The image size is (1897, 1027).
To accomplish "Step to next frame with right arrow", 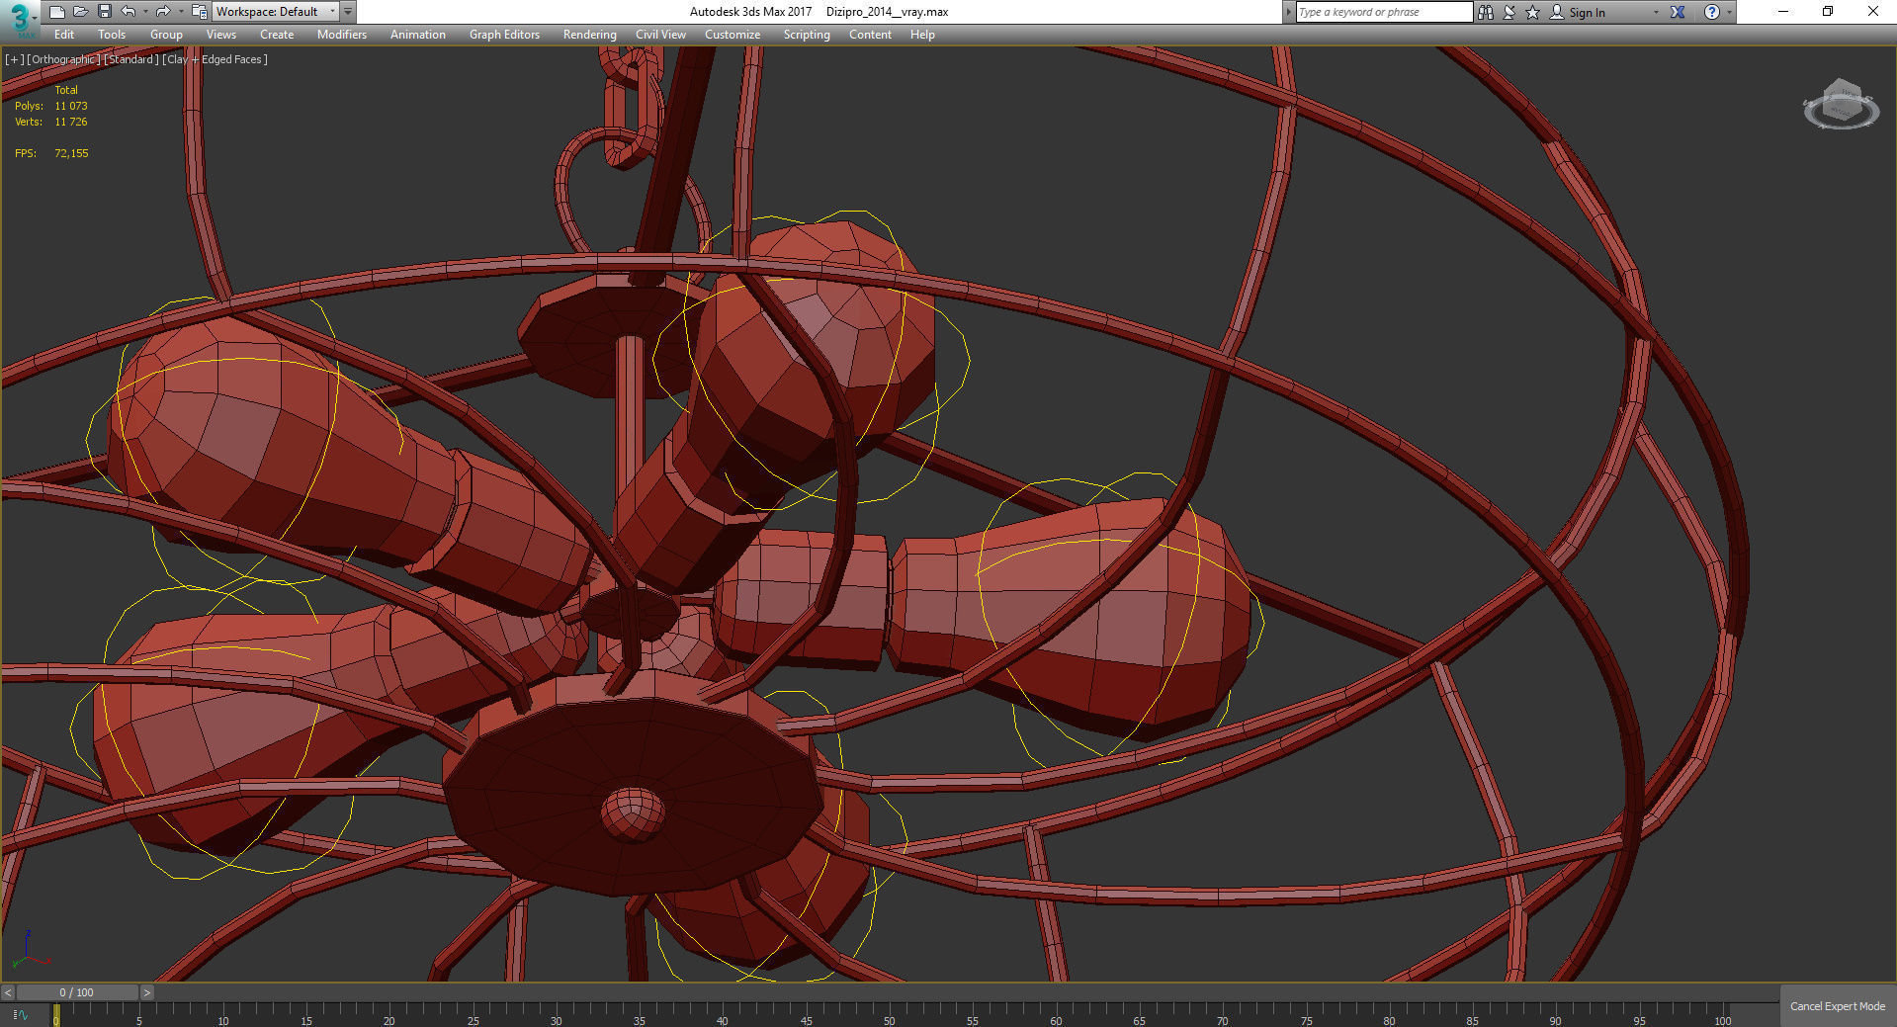I will pos(147,992).
